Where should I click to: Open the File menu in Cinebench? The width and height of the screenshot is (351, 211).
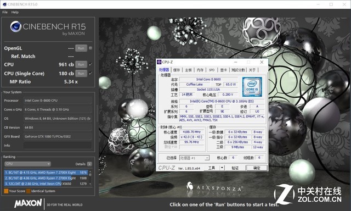tap(5, 12)
